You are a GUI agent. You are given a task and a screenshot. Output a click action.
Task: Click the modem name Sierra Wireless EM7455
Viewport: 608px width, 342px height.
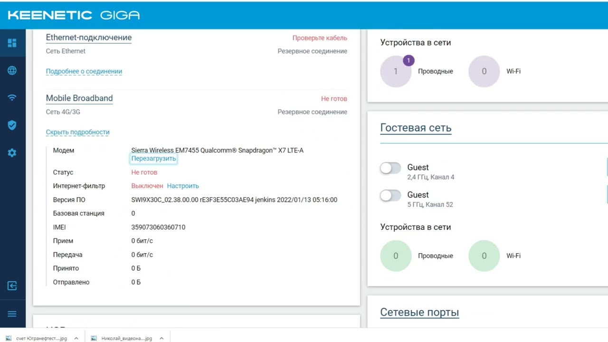(217, 151)
